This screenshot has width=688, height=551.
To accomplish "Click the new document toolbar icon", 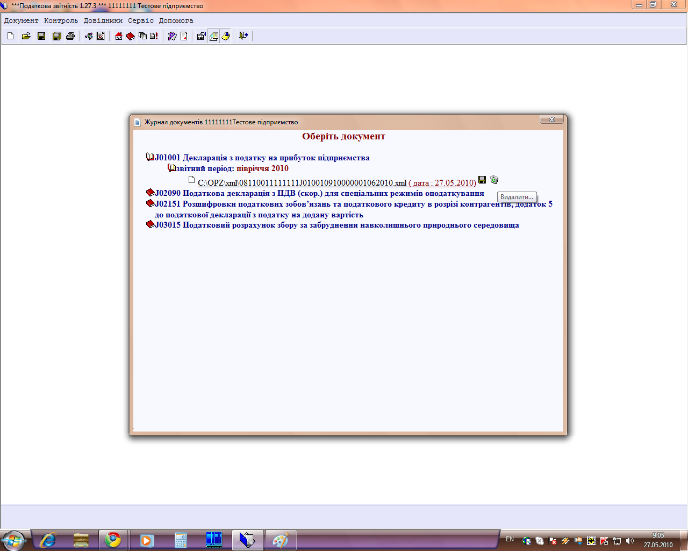I will [11, 36].
